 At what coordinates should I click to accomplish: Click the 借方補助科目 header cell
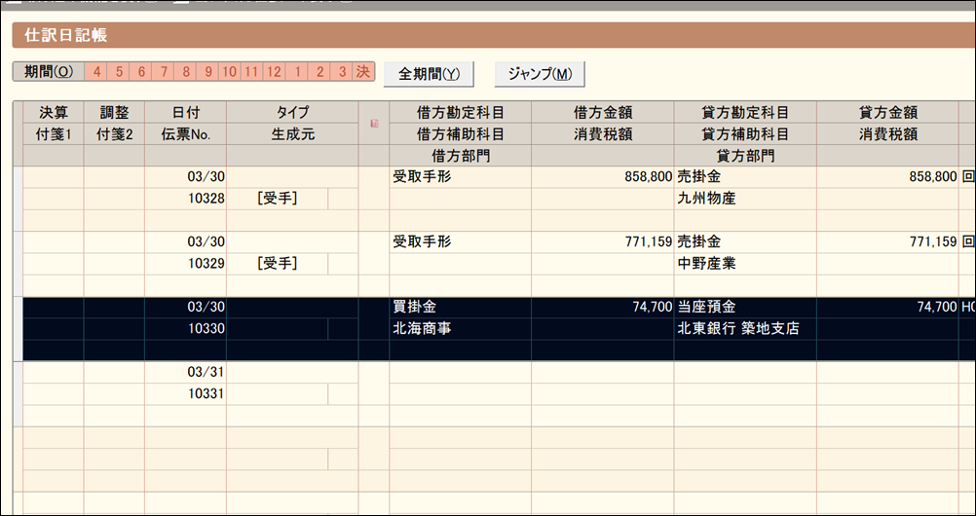[x=460, y=134]
